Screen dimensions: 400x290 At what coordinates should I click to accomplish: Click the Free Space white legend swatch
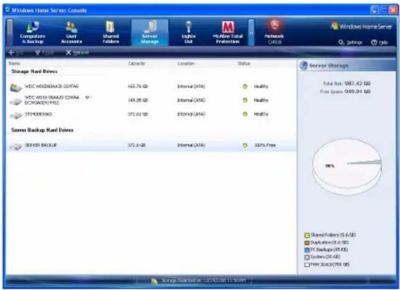(x=307, y=265)
